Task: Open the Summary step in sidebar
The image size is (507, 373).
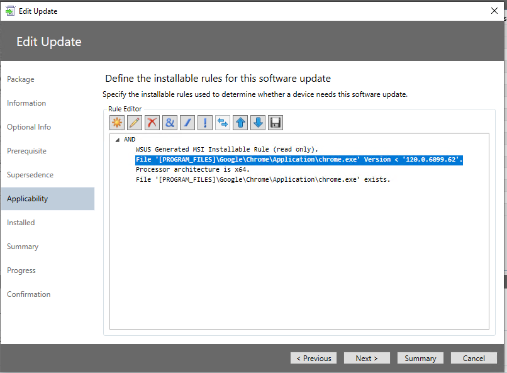Action: [23, 247]
